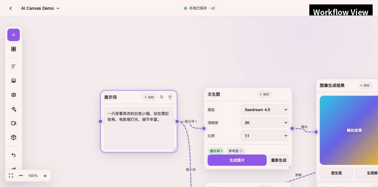Delete the 提示词 node

(x=170, y=97)
